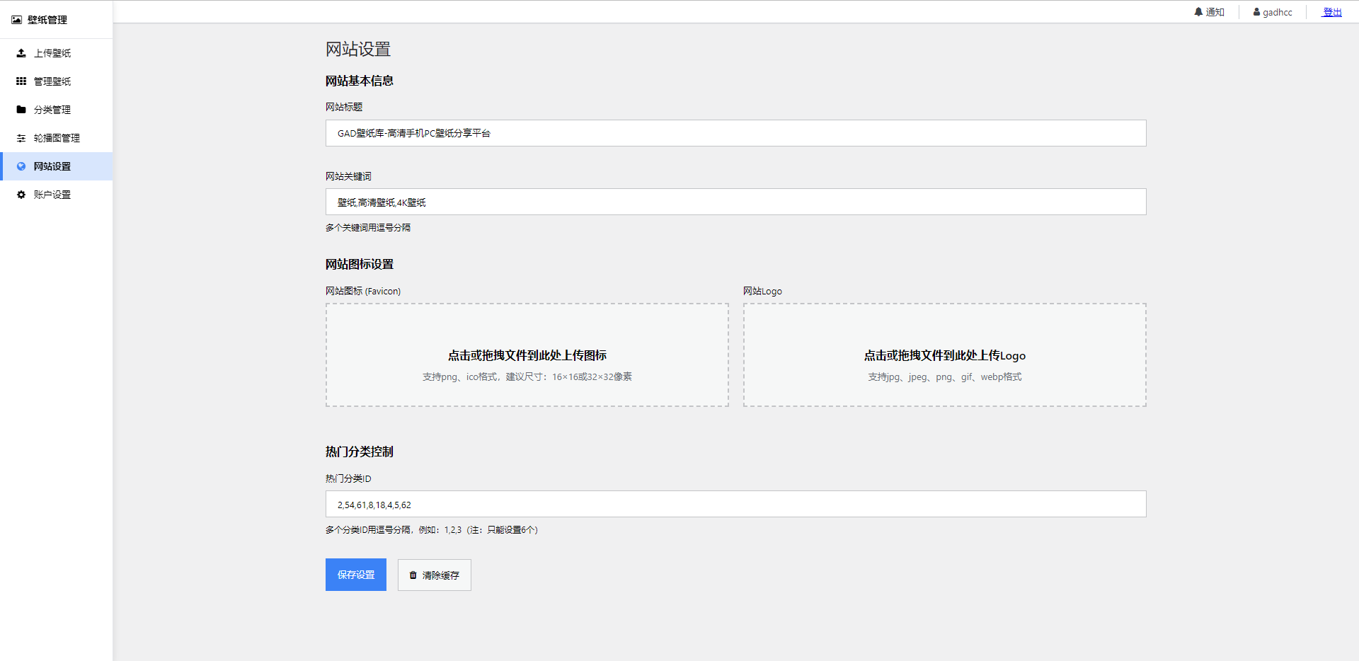This screenshot has height=661, width=1359.
Task: Click the sliders icon for 轮播图管理
Action: 21,138
